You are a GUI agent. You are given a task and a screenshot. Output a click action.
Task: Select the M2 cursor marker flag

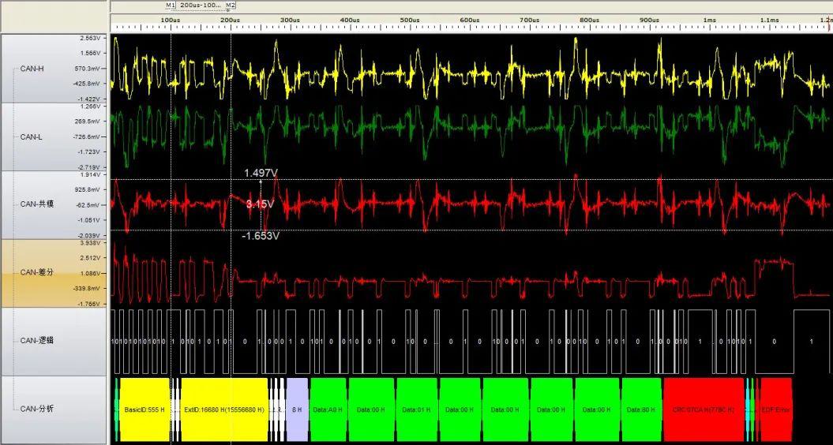(230, 5)
